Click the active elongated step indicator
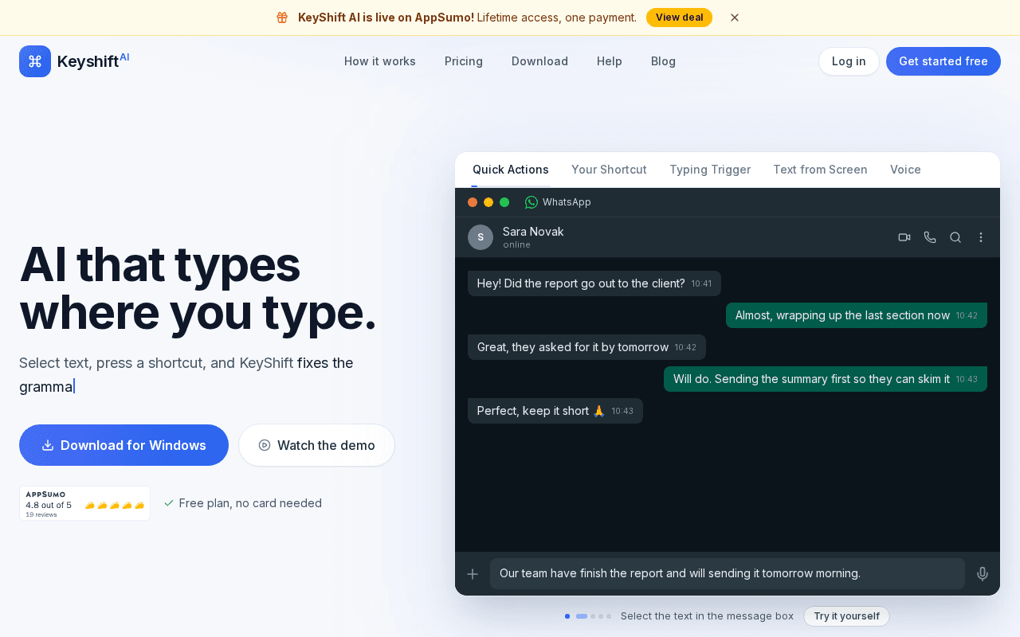 coord(582,616)
